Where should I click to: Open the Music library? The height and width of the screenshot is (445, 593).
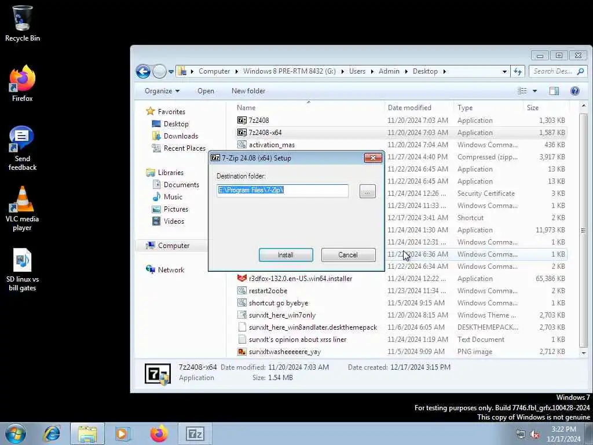(167, 197)
